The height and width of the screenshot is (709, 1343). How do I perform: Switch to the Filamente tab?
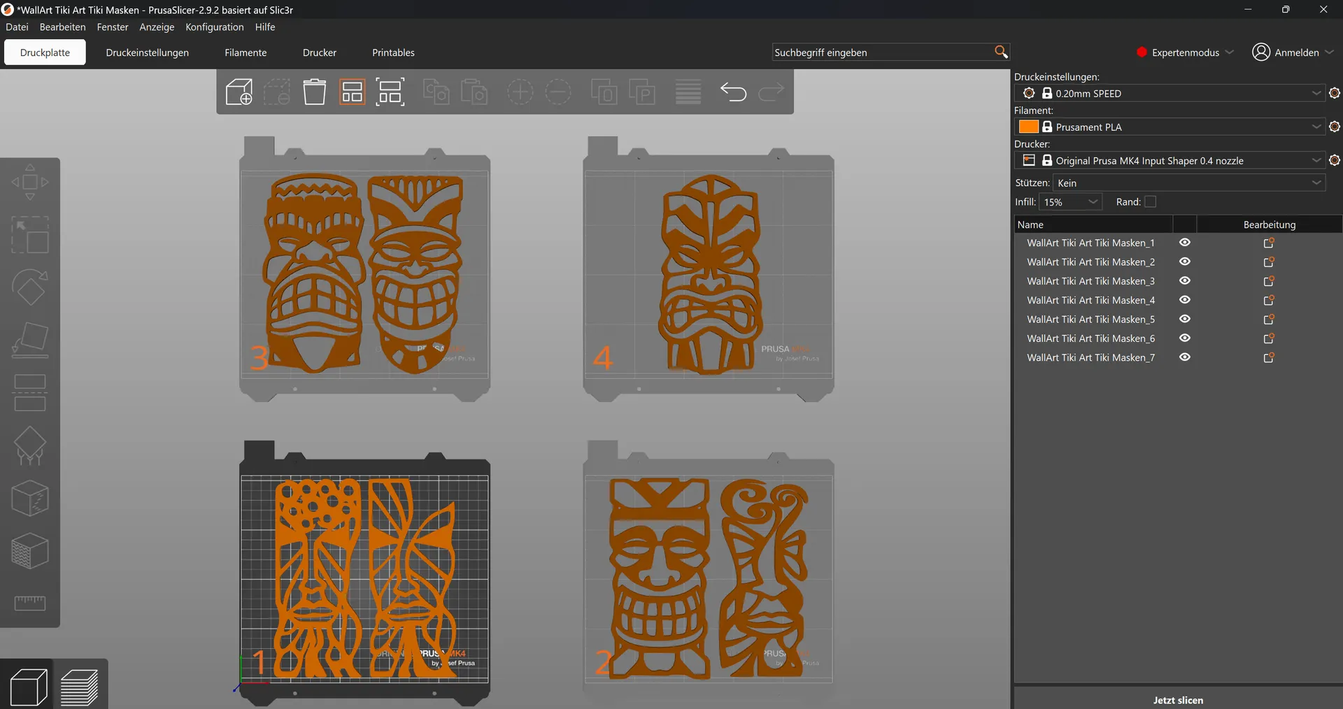click(246, 52)
